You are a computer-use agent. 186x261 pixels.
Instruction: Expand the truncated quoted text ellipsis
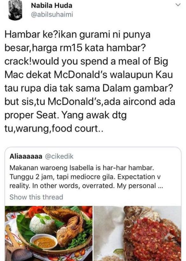click(160, 186)
